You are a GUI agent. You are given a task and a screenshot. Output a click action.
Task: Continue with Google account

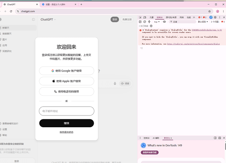tap(66, 71)
